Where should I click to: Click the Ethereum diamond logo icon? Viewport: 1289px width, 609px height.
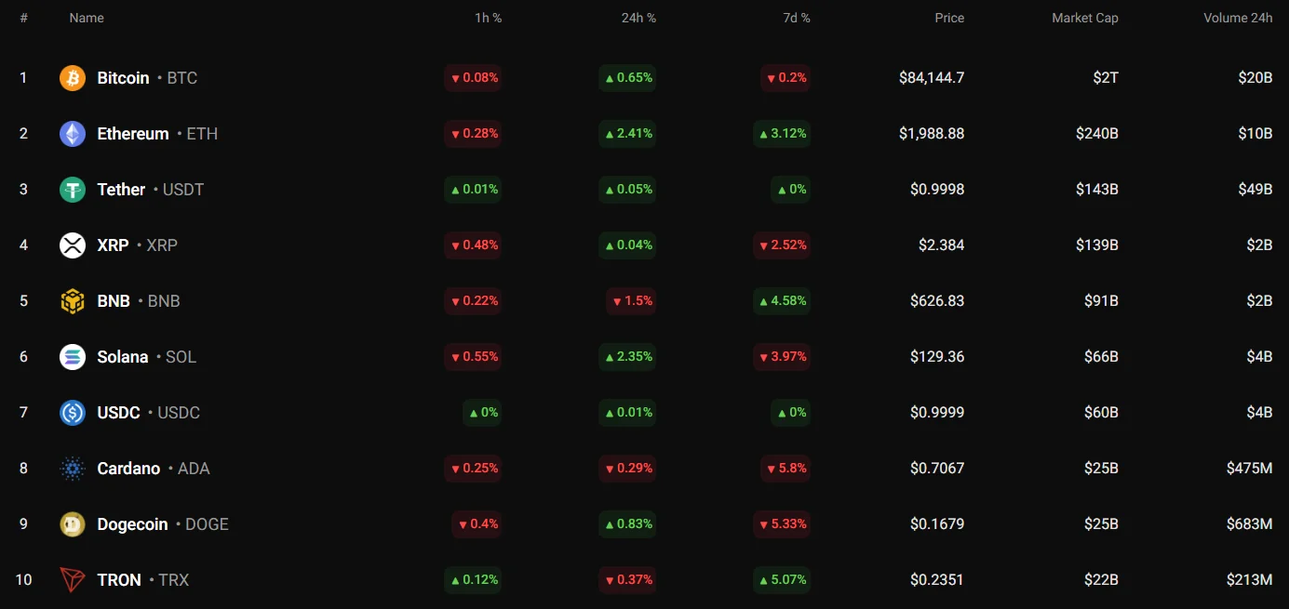coord(73,134)
